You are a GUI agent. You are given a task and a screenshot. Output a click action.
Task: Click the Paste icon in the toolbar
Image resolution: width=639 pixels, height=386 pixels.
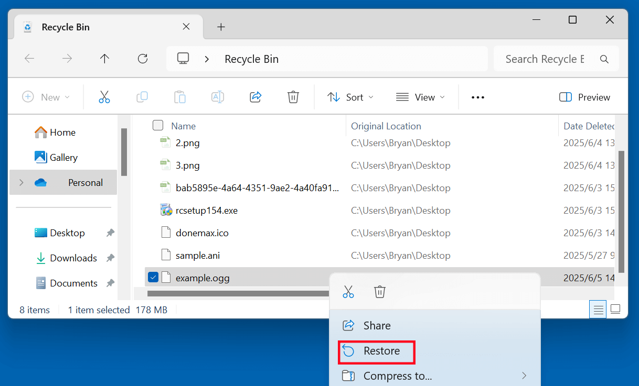point(179,97)
